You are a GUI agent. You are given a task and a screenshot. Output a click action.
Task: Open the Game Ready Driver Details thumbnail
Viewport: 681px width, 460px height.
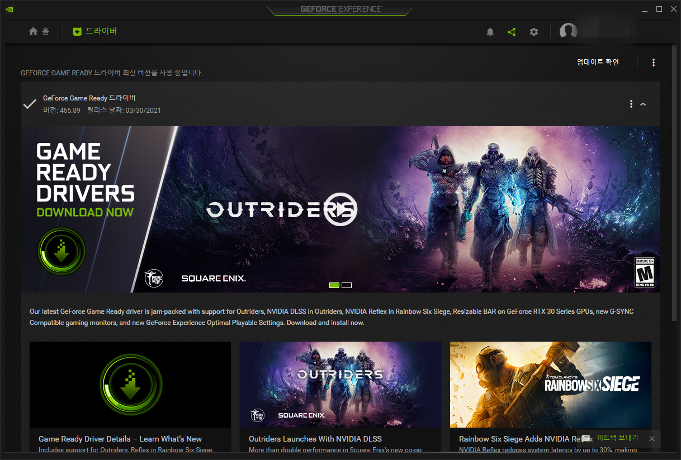coord(130,385)
